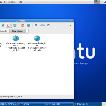Click the dockbarx-common file name label
106x106 pixels.
click(x=16, y=47)
